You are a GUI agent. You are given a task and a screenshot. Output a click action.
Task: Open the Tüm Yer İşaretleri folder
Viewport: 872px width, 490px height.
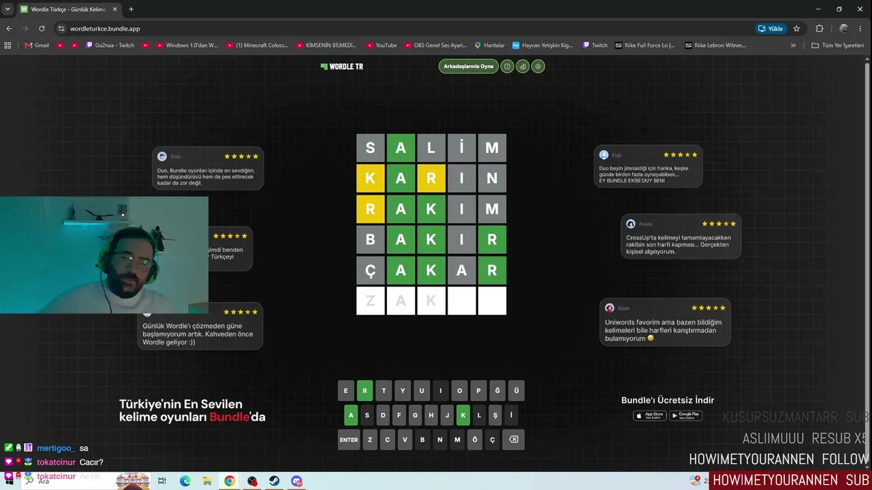pos(837,46)
